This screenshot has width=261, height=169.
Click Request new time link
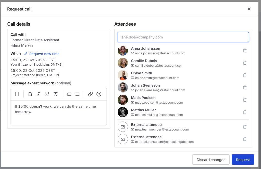click(x=44, y=54)
